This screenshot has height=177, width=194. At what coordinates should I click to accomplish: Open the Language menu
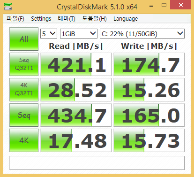(x=126, y=19)
